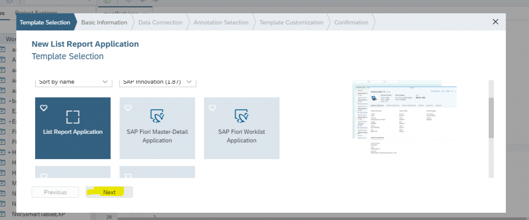Choose the SAP Fiori Worklist Application template
Viewport: 529px width, 220px height.
point(242,128)
